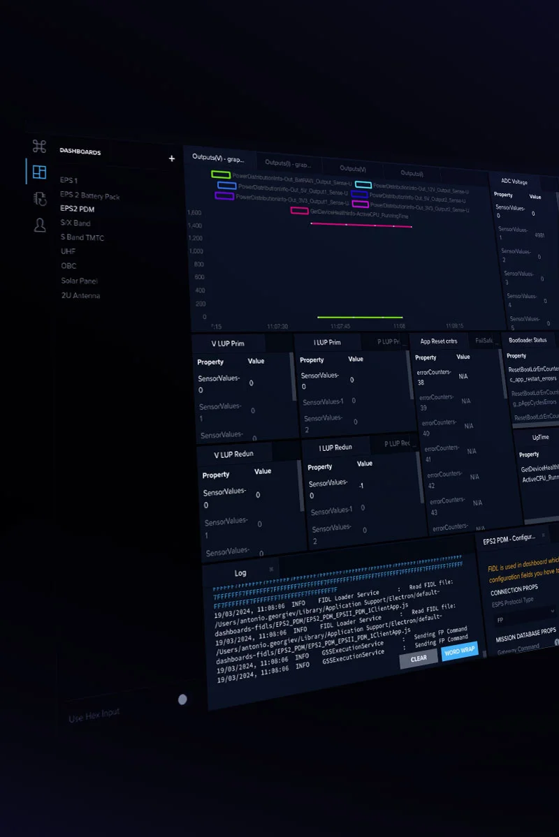Click the -1 value in I LUP Redun

coord(361,486)
